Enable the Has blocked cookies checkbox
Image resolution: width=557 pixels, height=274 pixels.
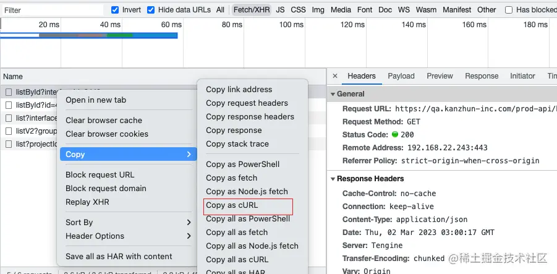pos(509,10)
